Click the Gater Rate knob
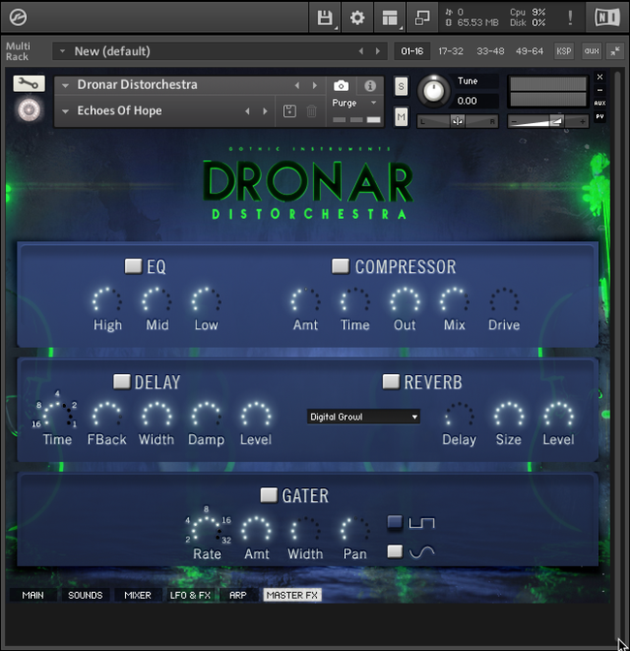Viewport: 630px width, 651px height. tap(206, 529)
